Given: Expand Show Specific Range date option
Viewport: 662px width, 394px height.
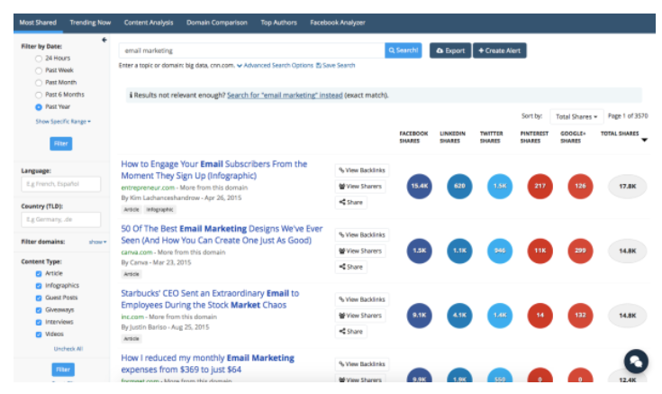Looking at the screenshot, I should [63, 121].
